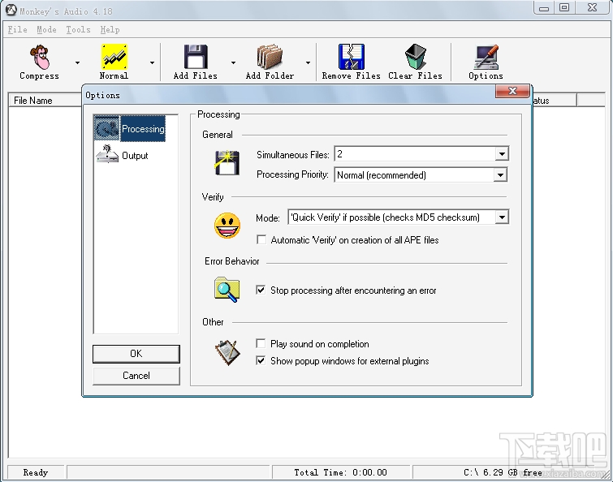Open the Help menu

[x=110, y=30]
